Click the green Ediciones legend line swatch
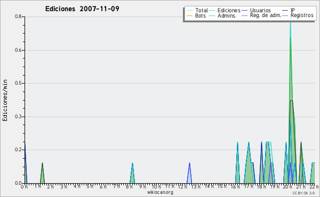This screenshot has height=197, width=320. point(212,11)
